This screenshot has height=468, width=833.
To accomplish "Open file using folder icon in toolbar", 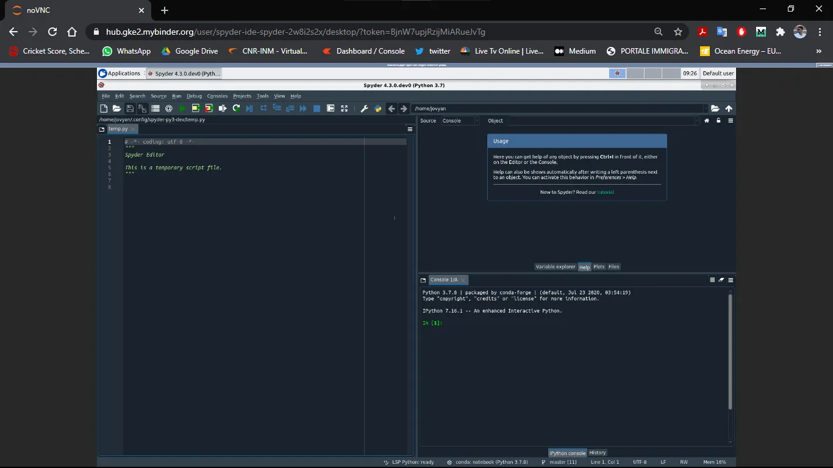I will [x=116, y=108].
